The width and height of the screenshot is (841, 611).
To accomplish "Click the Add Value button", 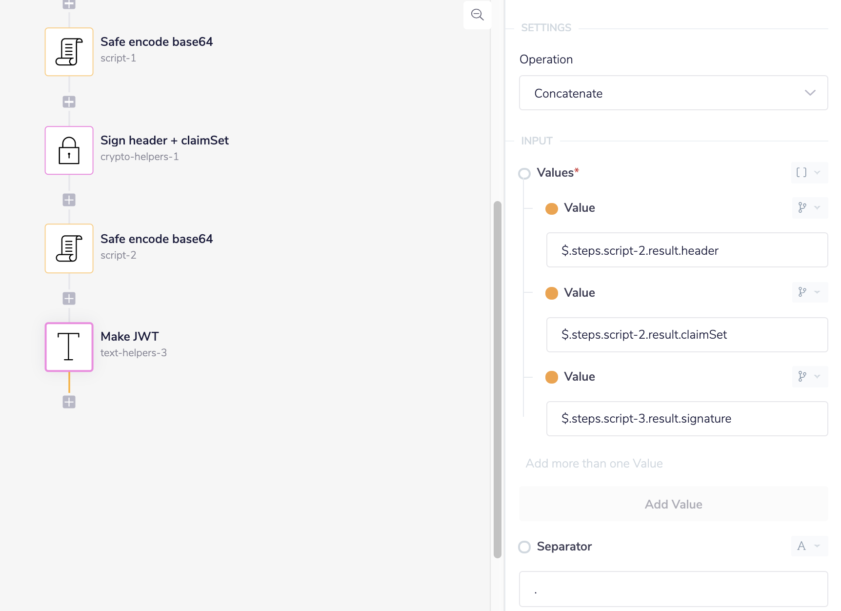I will tap(673, 504).
